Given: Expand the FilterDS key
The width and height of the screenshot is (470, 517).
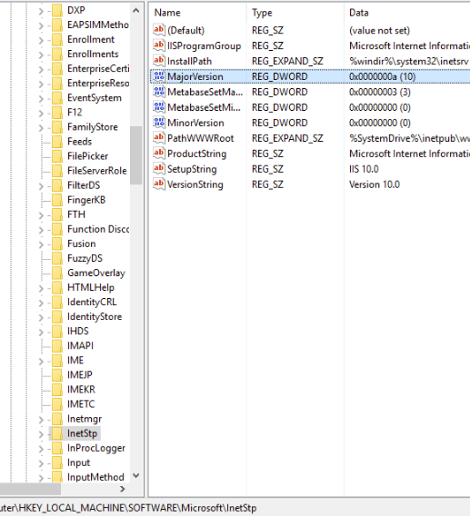Looking at the screenshot, I should click(x=41, y=186).
